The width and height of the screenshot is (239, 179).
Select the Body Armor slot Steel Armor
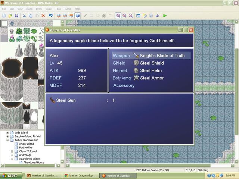(x=151, y=78)
